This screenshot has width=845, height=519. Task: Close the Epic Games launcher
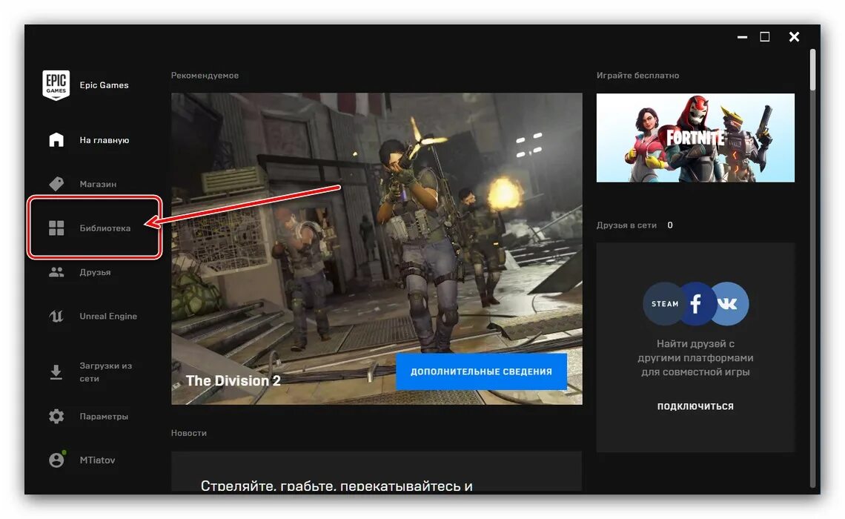pos(794,36)
